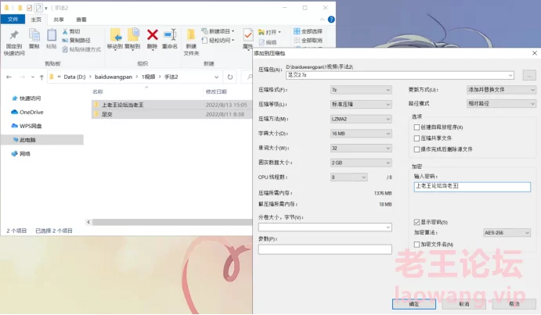Open the compression level (压缩等级) dropdown
Image resolution: width=541 pixels, height=315 pixels.
click(361, 105)
